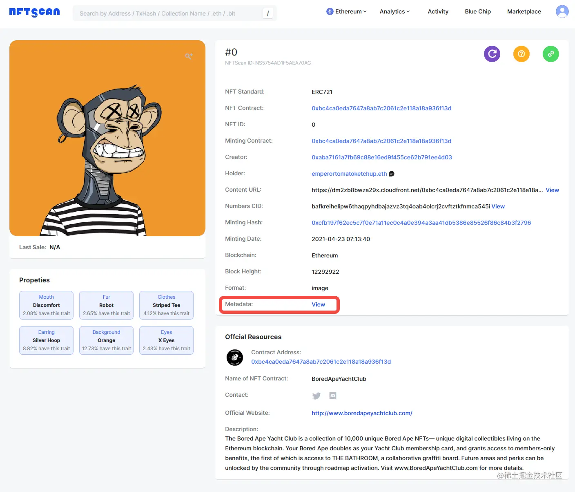The image size is (575, 492).
Task: Open the emperortomatoketchup.eth holder link
Action: click(x=349, y=174)
